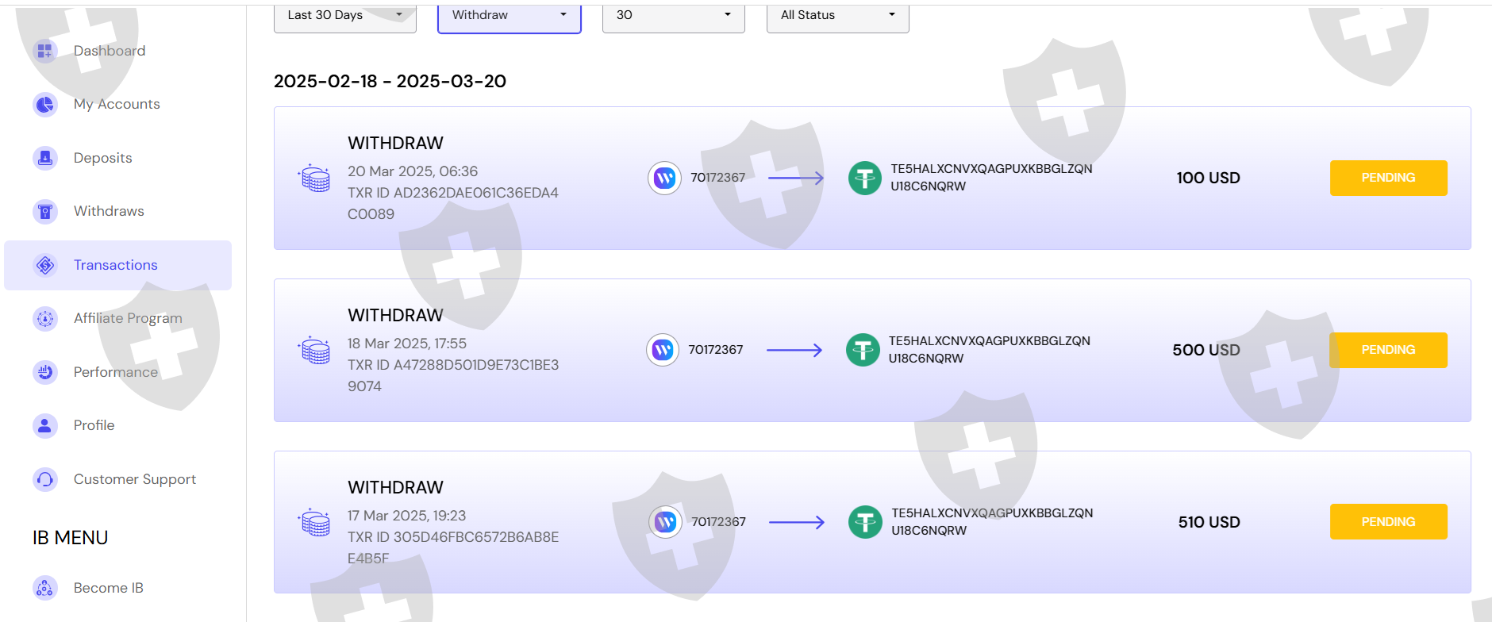
Task: Click the Tether icon in 100 USD withdrawal
Action: [864, 178]
